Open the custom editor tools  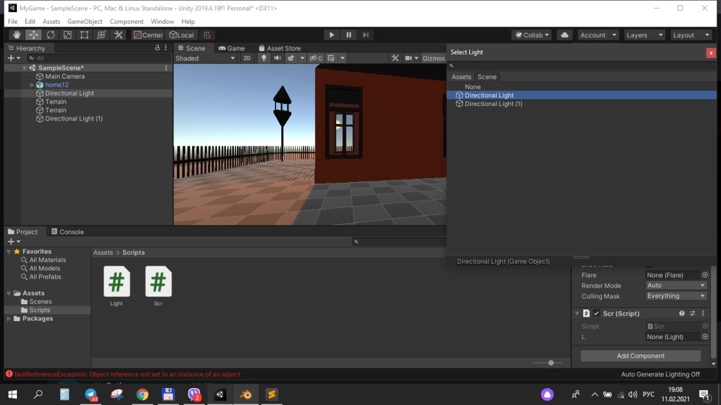pos(118,35)
